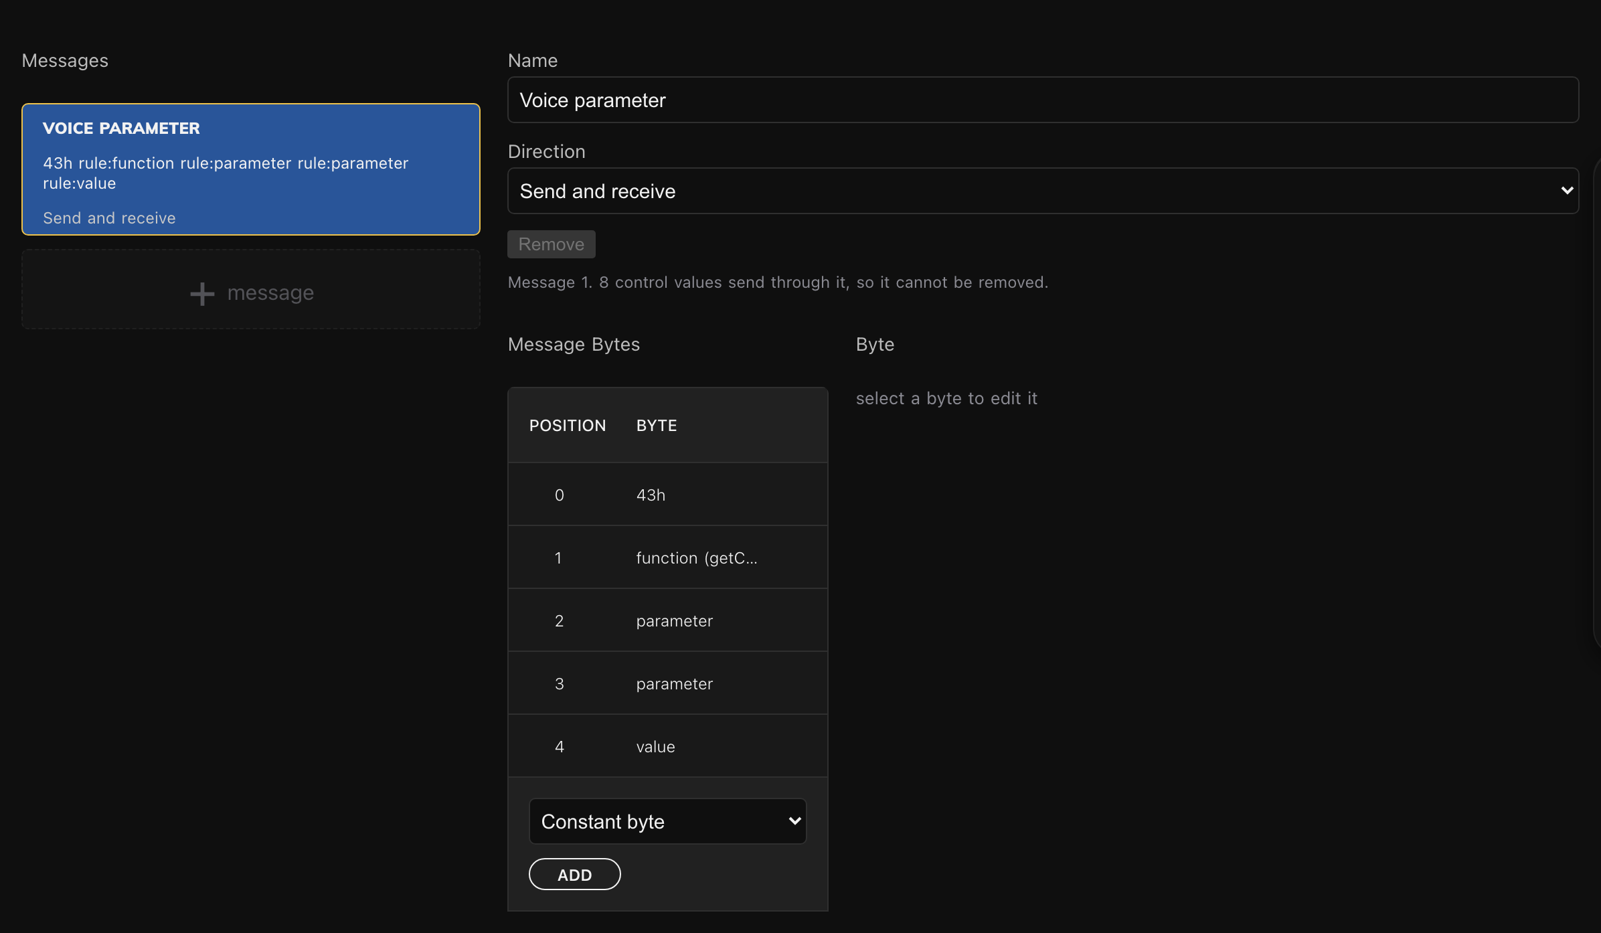Click the ADD byte button
This screenshot has height=933, width=1601.
575,875
